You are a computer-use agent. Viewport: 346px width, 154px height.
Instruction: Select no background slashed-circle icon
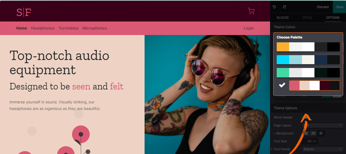(321, 133)
